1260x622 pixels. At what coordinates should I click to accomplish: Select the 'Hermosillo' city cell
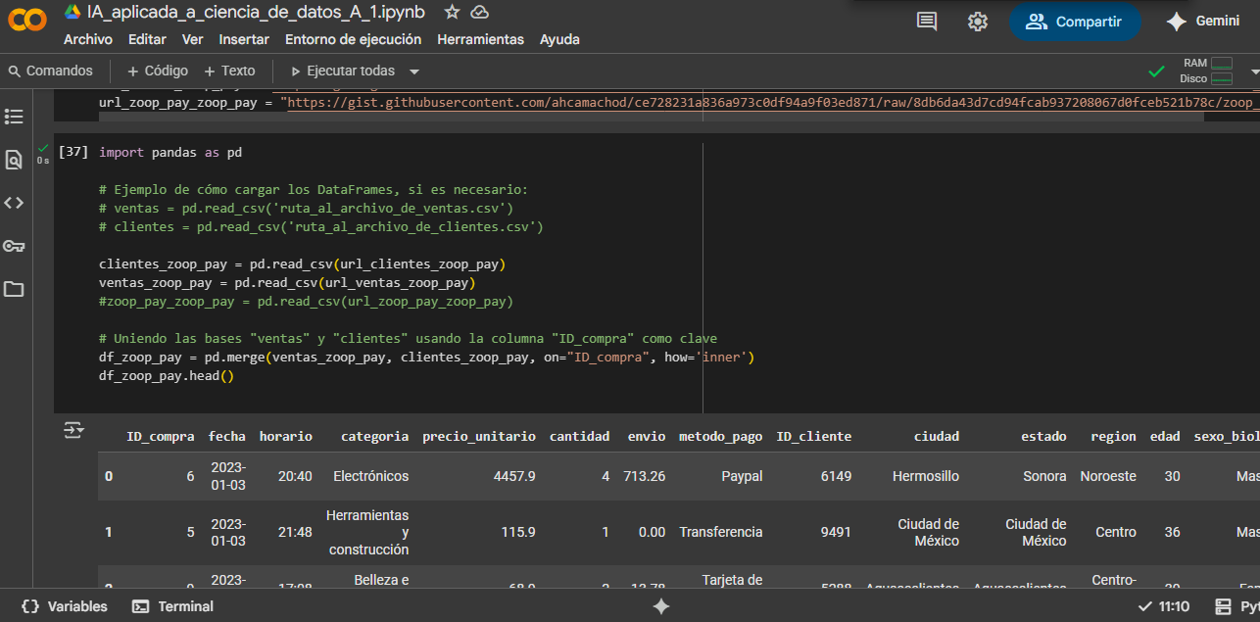926,476
